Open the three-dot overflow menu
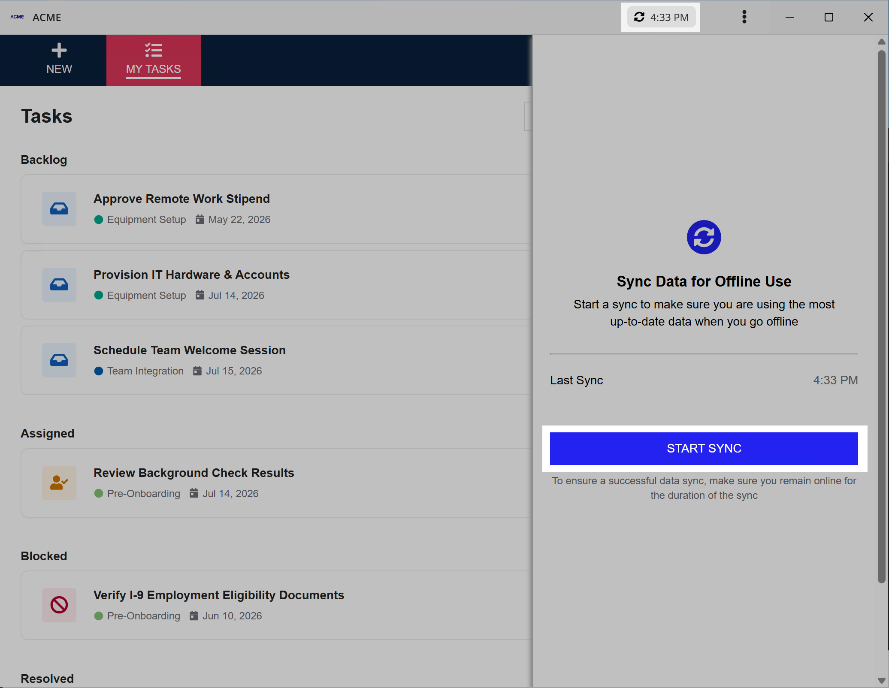 tap(744, 17)
